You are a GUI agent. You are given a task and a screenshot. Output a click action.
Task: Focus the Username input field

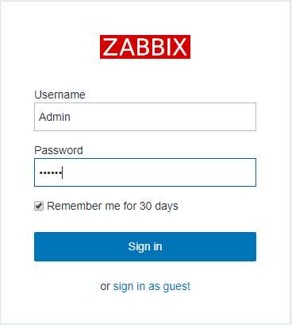click(145, 117)
